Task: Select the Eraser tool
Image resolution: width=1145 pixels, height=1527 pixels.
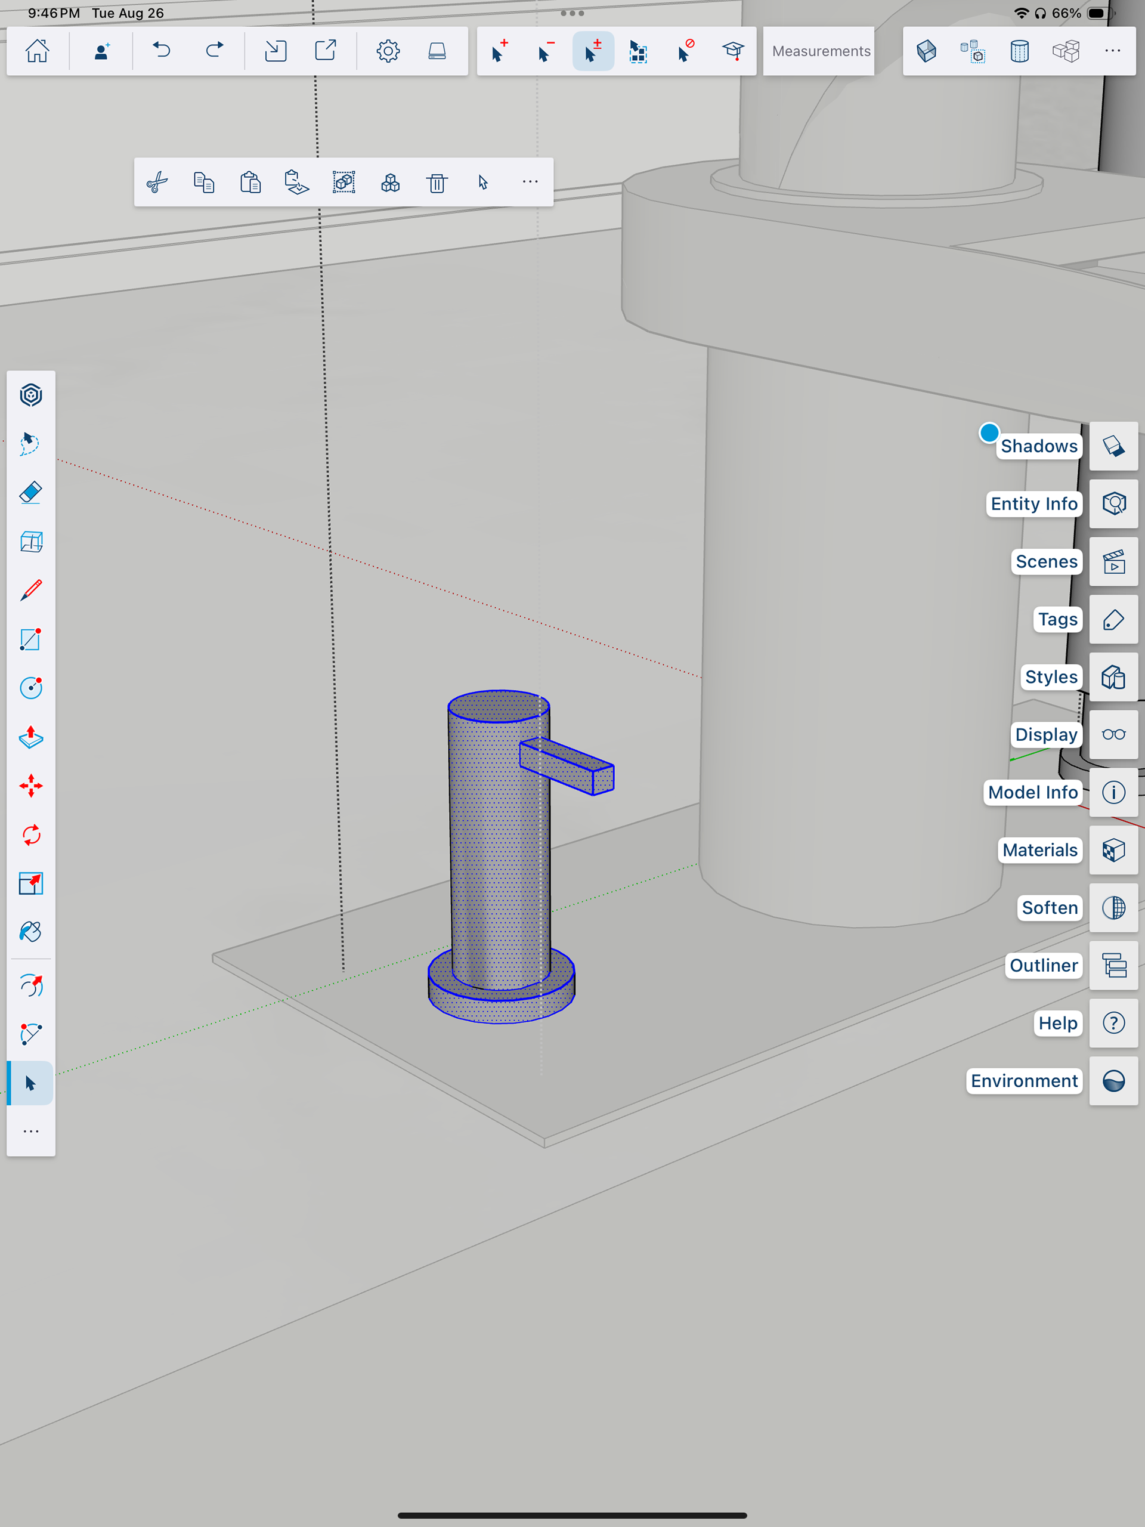Action: point(31,493)
